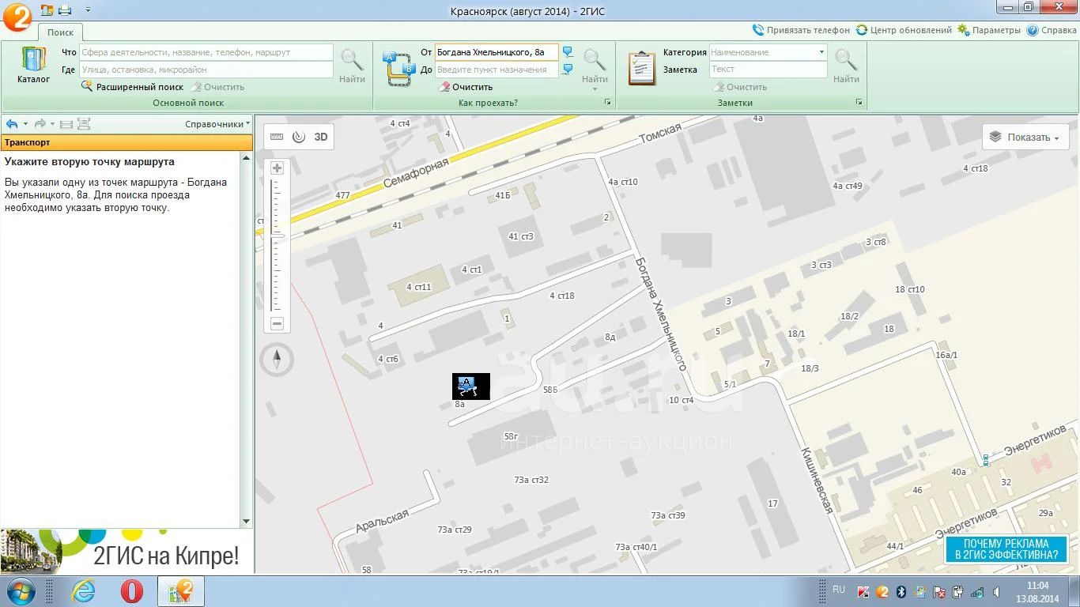
Task: Click the Заметка text field
Action: (x=768, y=70)
